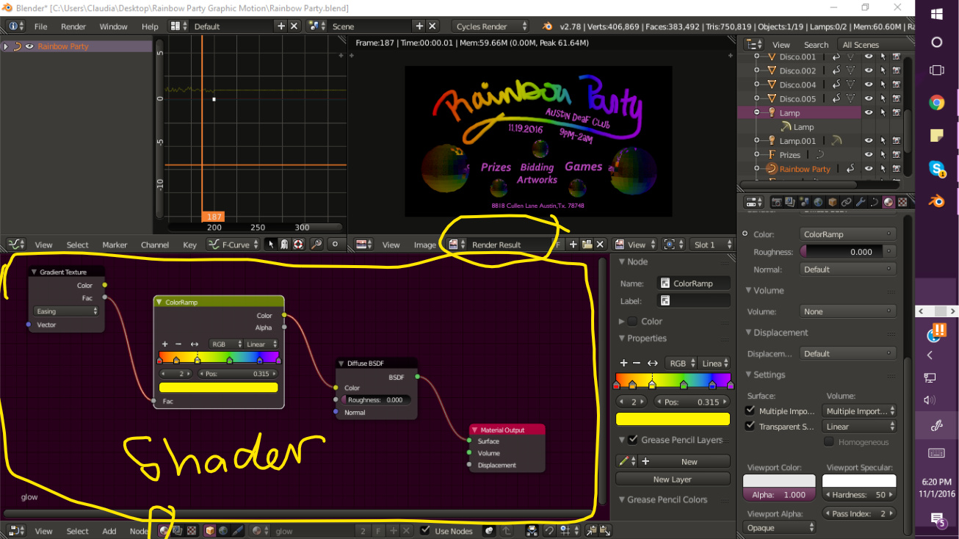959x539 pixels.
Task: Switch node tree to Texture nodes
Action: [x=191, y=531]
